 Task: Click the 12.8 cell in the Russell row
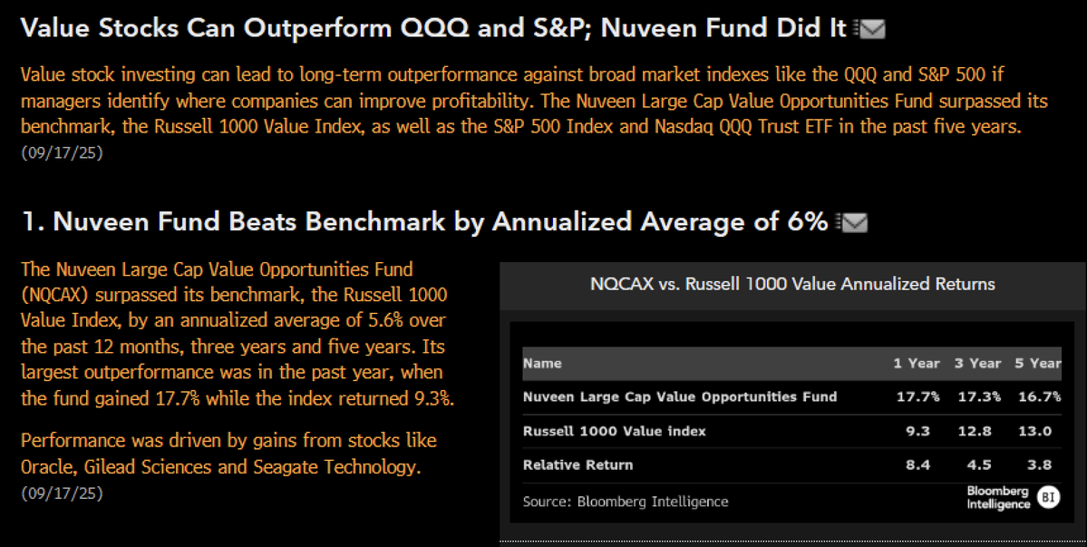[975, 431]
